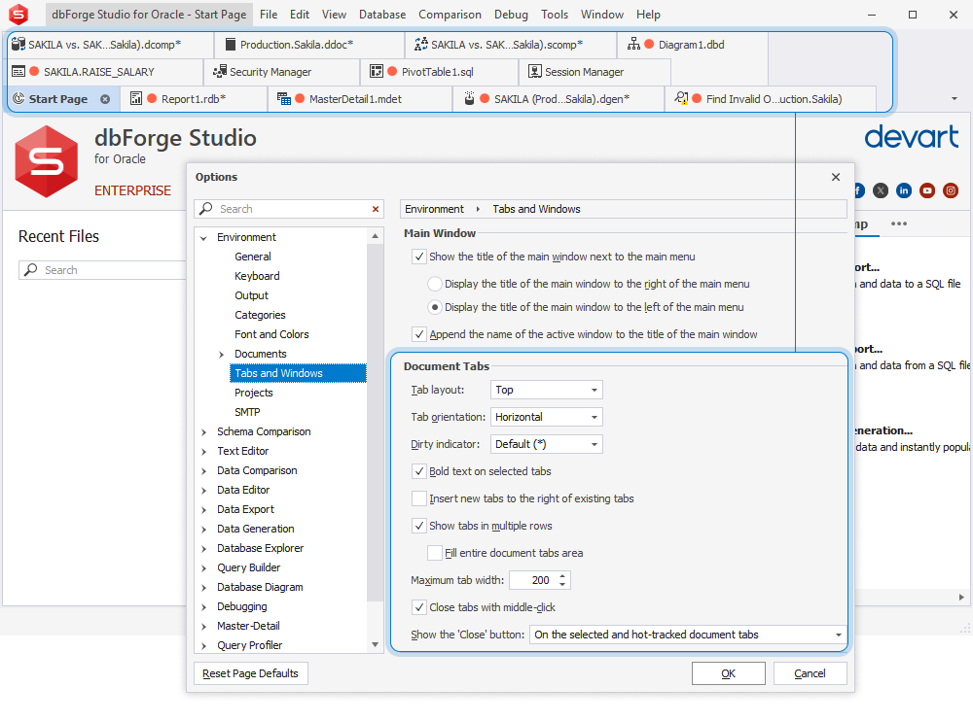Decrease the Maximum tab width spinner
The width and height of the screenshot is (973, 721).
click(x=562, y=584)
